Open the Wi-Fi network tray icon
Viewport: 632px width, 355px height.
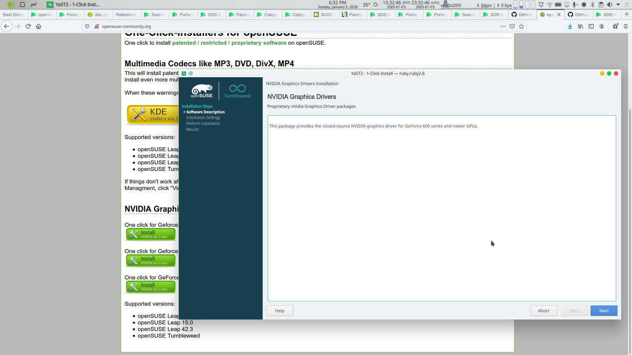[x=549, y=5]
